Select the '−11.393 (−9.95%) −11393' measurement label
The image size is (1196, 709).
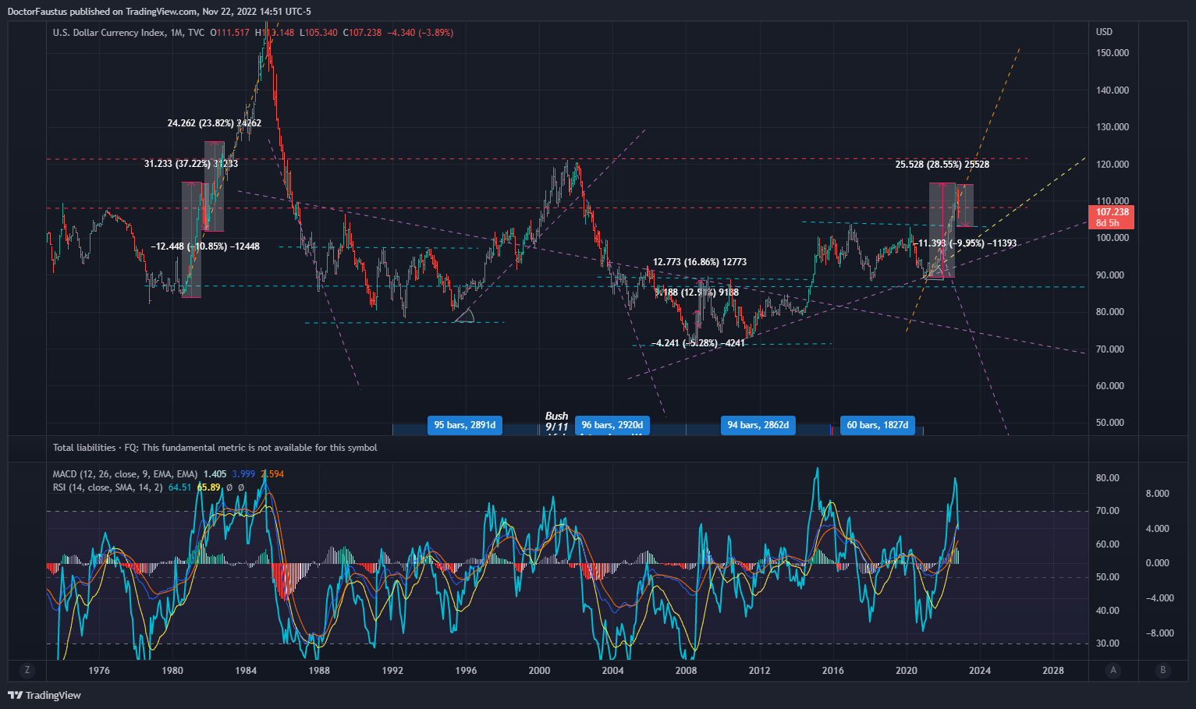pos(965,243)
